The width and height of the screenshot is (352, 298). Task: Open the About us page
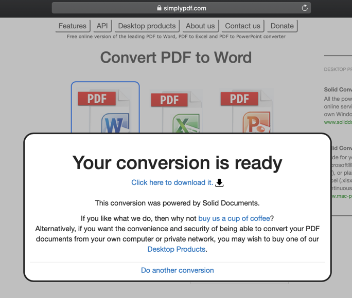201,26
